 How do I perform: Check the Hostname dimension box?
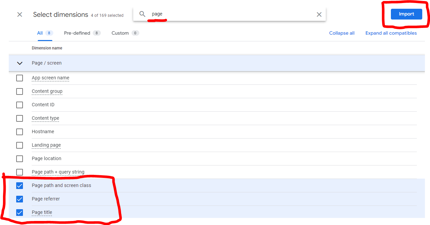[20, 132]
